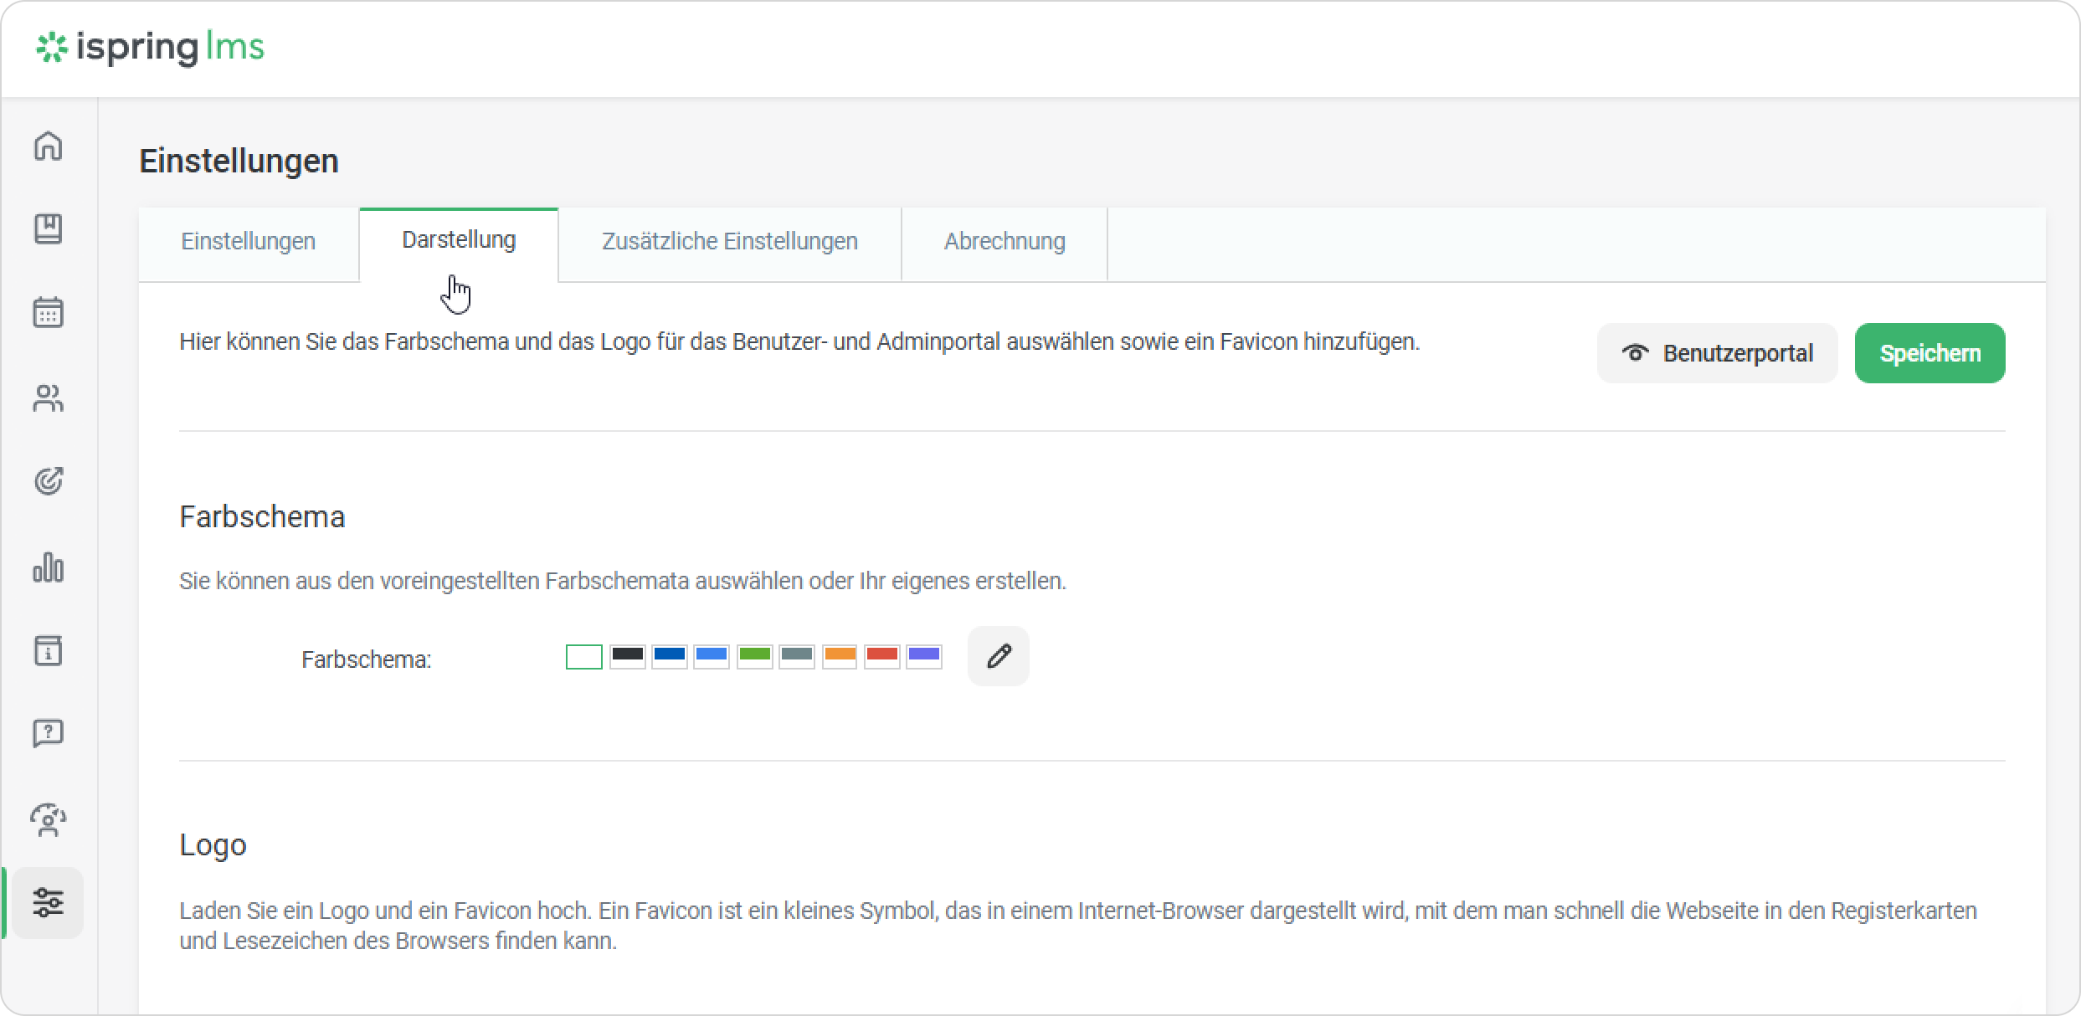
Task: Click the iSpring LMS logo
Action: [150, 47]
